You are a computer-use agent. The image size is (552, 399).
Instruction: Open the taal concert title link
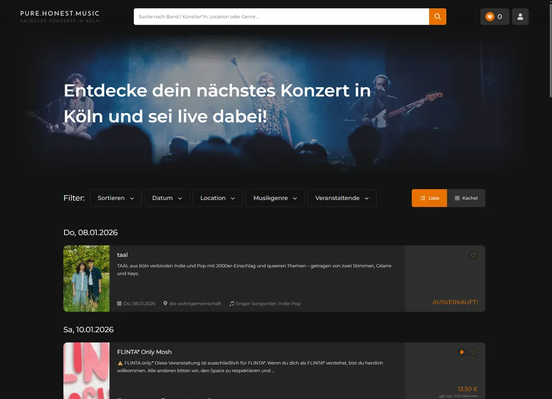coord(122,255)
